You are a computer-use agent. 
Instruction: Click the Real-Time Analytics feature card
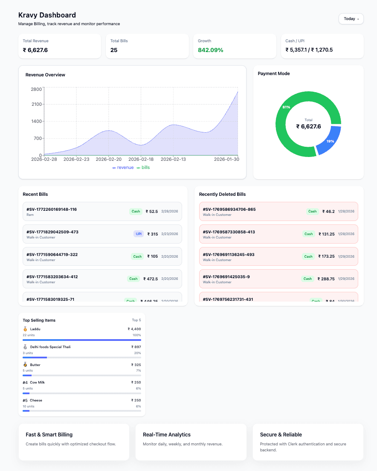coord(191,442)
